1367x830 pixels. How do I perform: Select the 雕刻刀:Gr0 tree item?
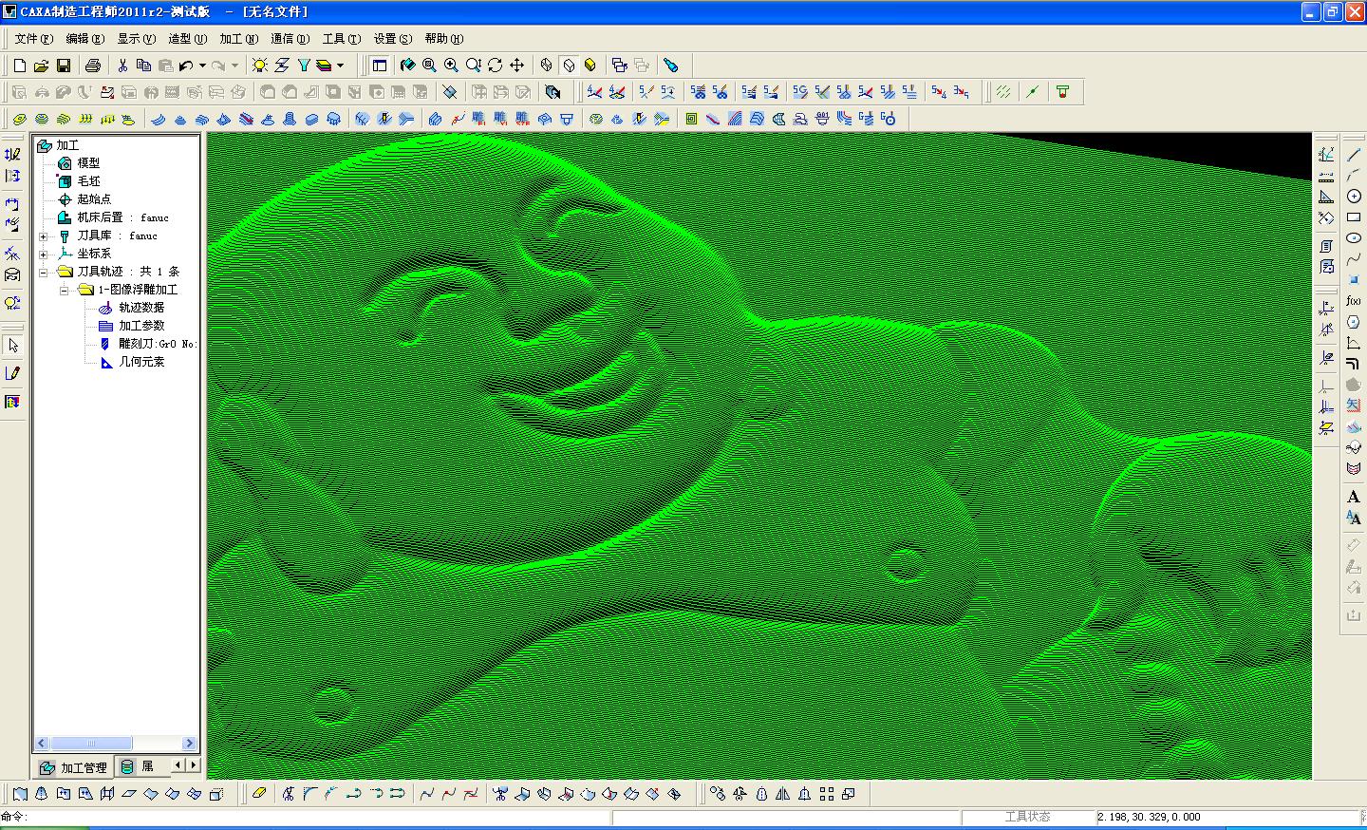click(x=157, y=344)
